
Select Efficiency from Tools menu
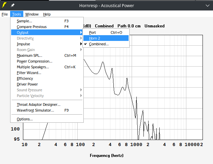point(47,78)
